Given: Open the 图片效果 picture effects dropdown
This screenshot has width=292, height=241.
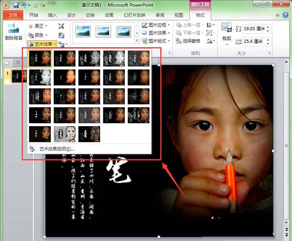Looking at the screenshot, I should click(156, 33).
